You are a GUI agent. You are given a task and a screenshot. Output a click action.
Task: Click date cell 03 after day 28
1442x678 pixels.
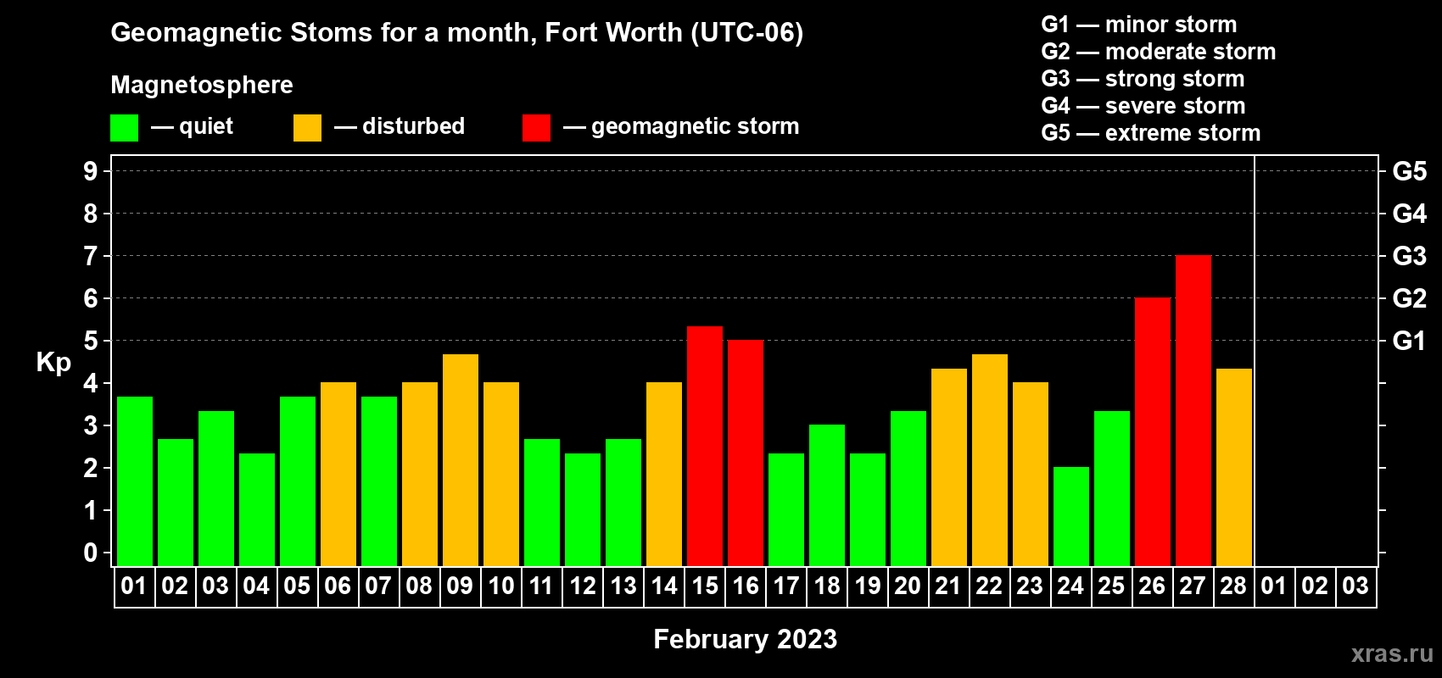tap(1355, 586)
